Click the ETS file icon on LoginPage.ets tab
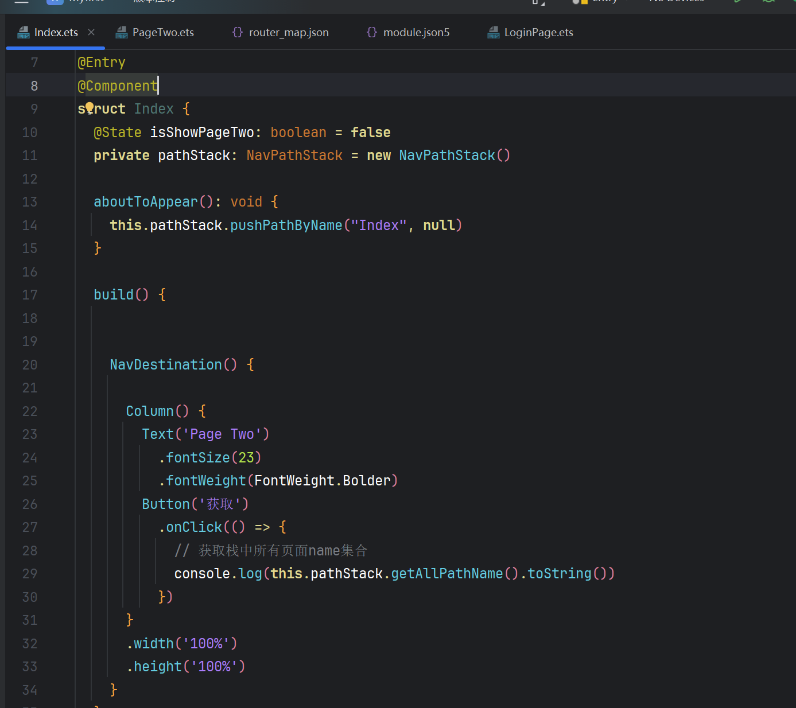This screenshot has height=708, width=796. [x=494, y=33]
